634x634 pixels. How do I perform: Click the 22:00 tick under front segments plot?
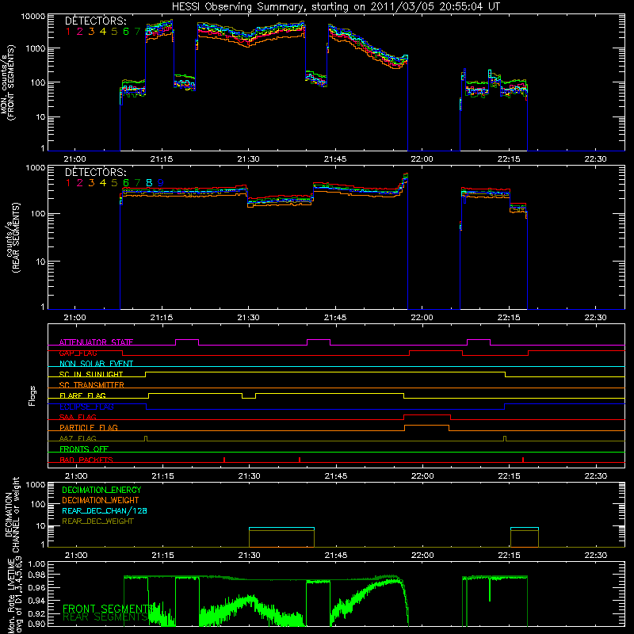pos(422,159)
